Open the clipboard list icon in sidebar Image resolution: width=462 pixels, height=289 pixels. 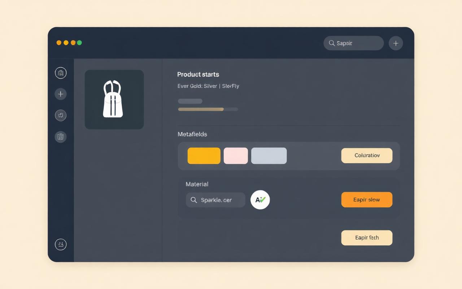pyautogui.click(x=61, y=137)
